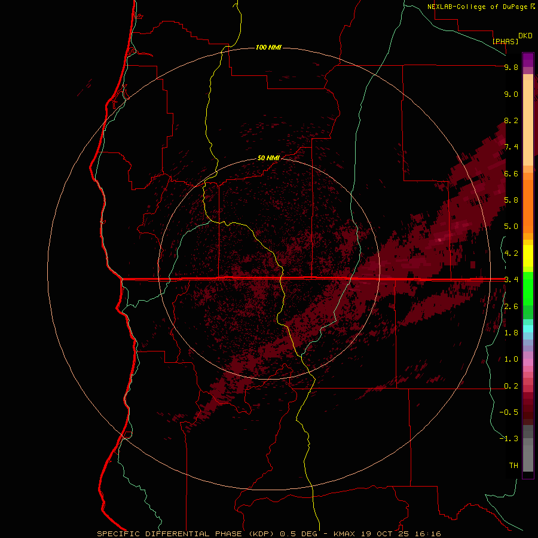Click the 8.2 scale value

click(511, 120)
